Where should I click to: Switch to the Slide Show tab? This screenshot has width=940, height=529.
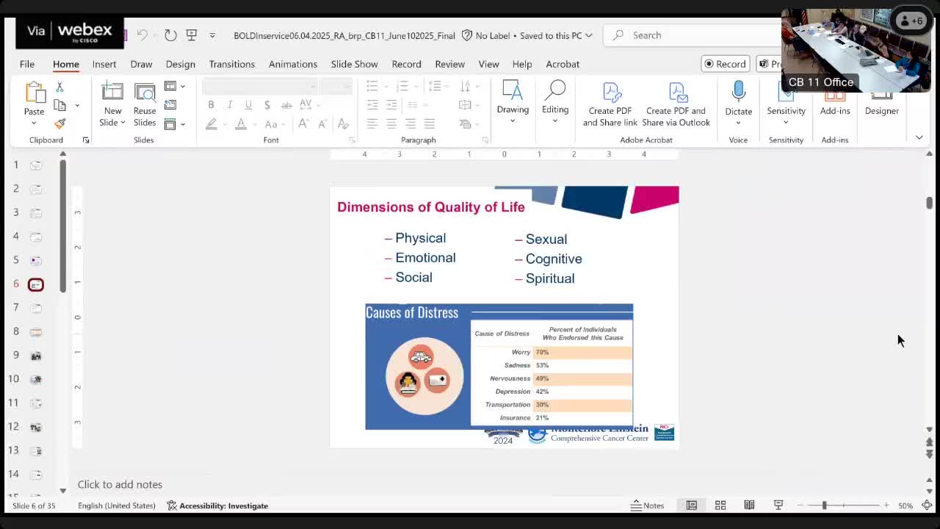click(354, 64)
